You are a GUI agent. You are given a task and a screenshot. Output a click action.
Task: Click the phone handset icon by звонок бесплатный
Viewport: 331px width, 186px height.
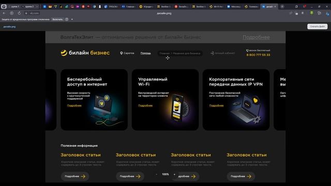(247, 51)
